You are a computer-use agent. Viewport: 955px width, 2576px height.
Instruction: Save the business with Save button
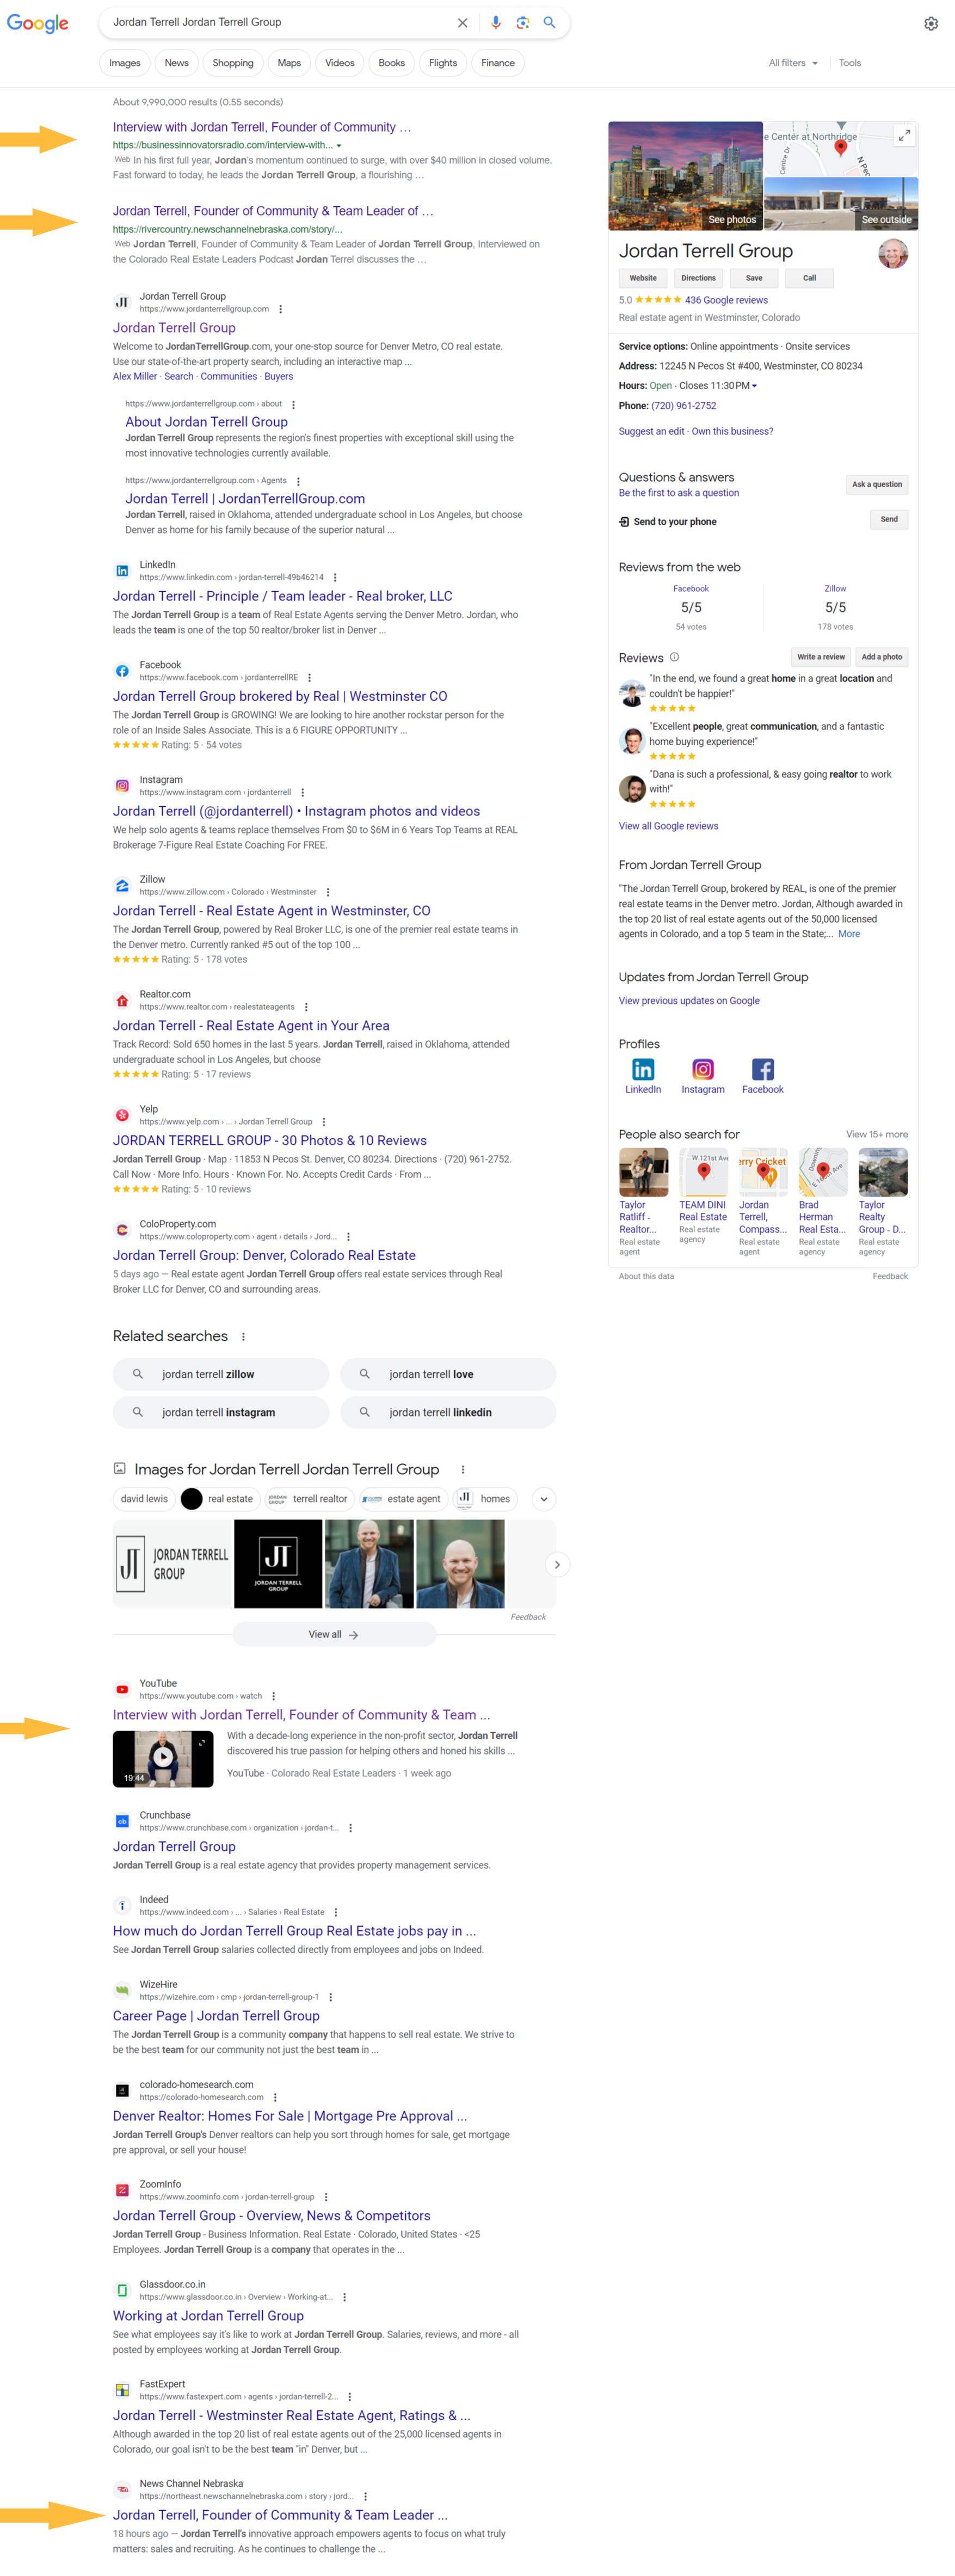tap(754, 278)
